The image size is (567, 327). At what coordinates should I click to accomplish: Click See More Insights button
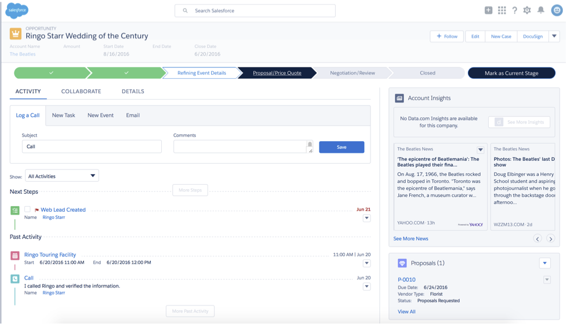pyautogui.click(x=519, y=122)
